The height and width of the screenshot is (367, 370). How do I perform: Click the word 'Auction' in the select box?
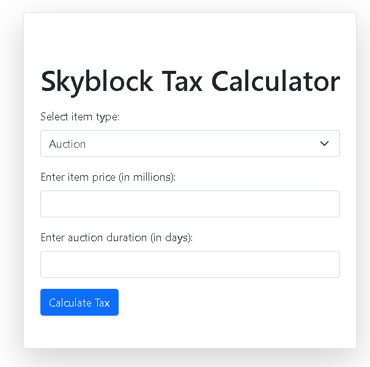[67, 144]
